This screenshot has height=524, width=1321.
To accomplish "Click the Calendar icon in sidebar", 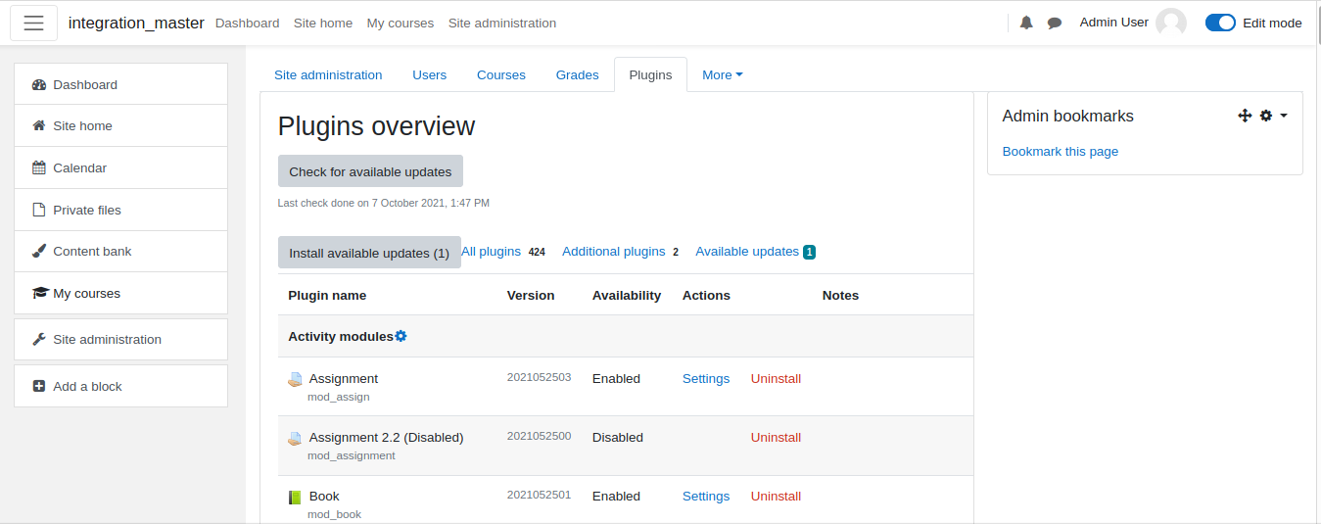I will coord(39,167).
